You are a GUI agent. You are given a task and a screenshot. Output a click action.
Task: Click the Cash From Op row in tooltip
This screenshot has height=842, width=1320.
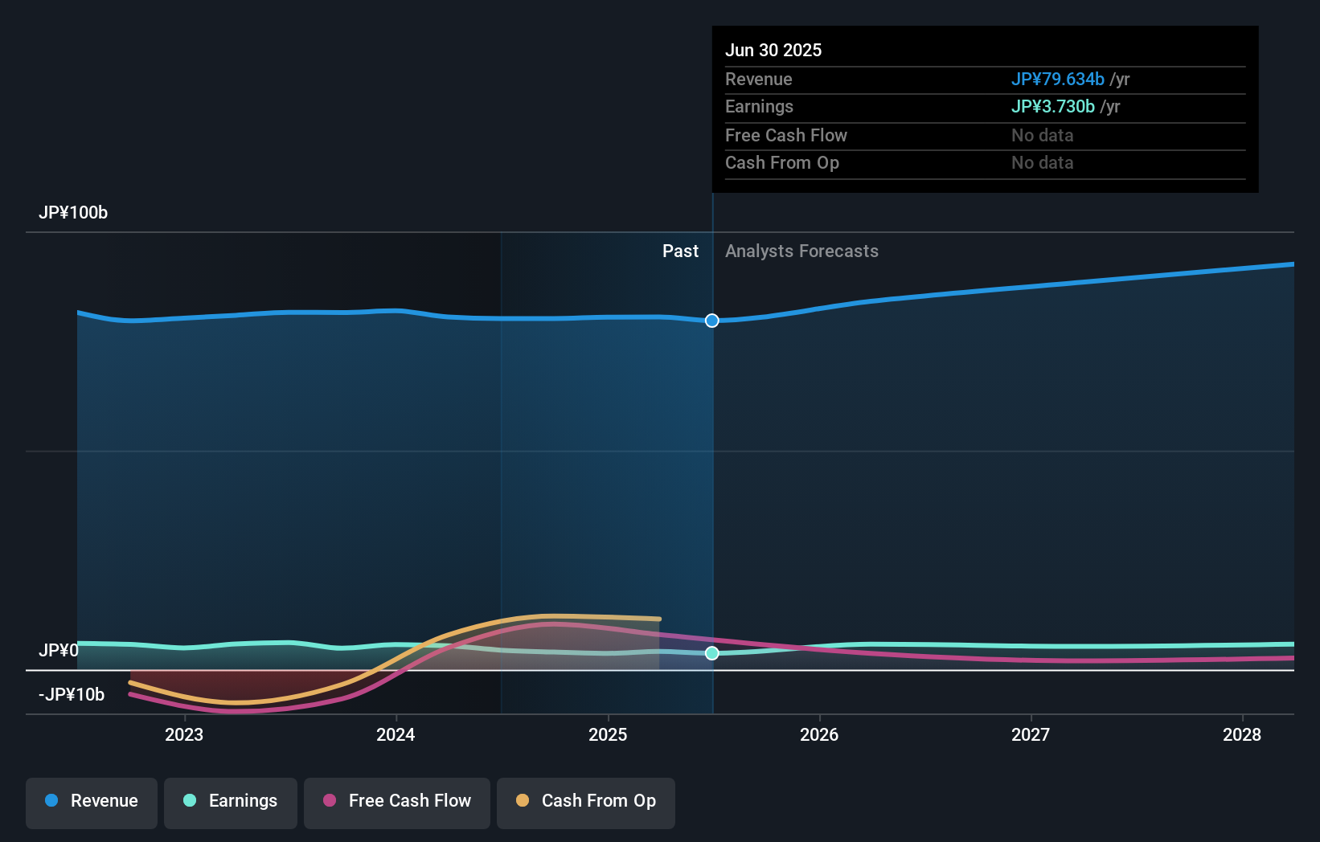pos(986,163)
